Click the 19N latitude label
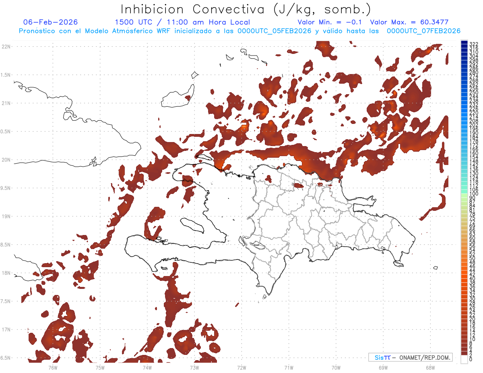This screenshot has width=483, height=373. click(x=6, y=216)
